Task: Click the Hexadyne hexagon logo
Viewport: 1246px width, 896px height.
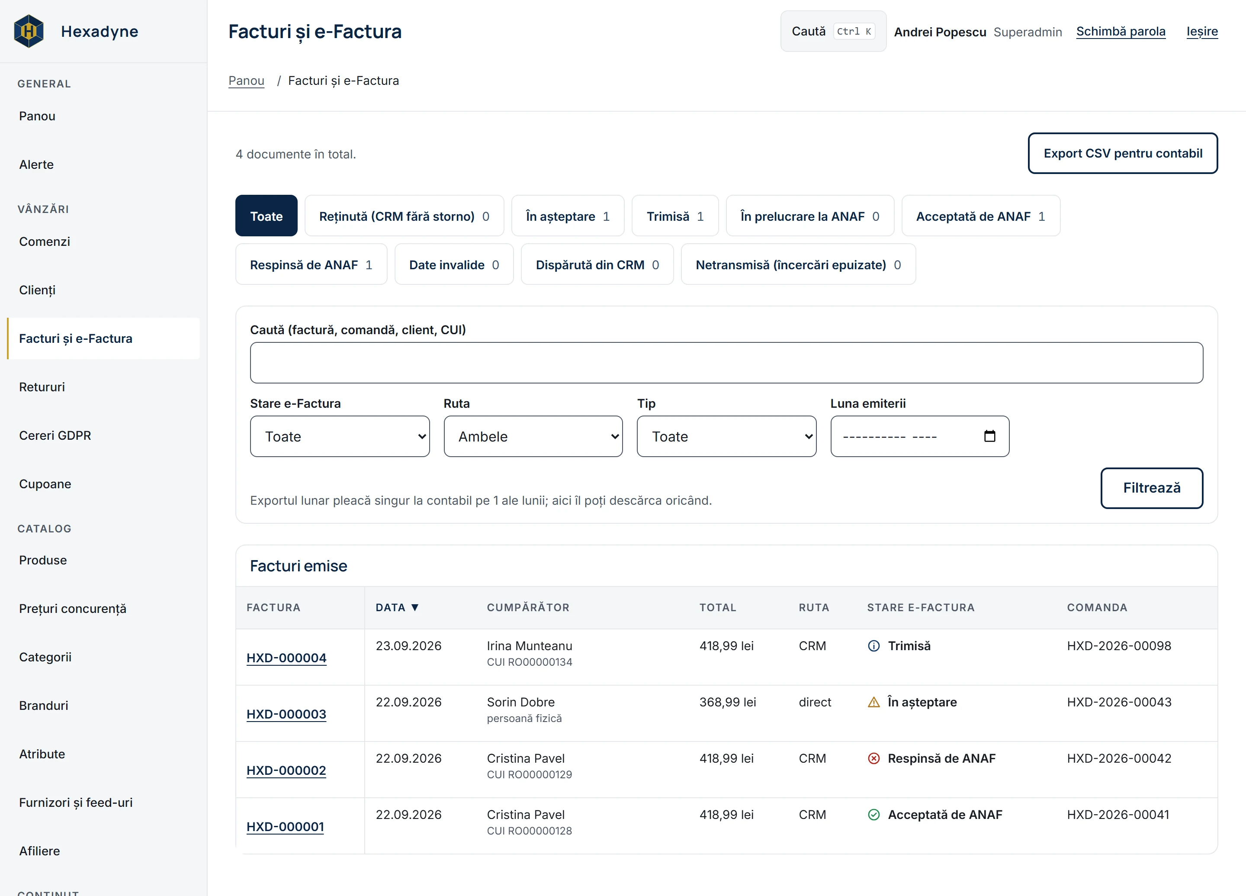Action: (x=29, y=31)
